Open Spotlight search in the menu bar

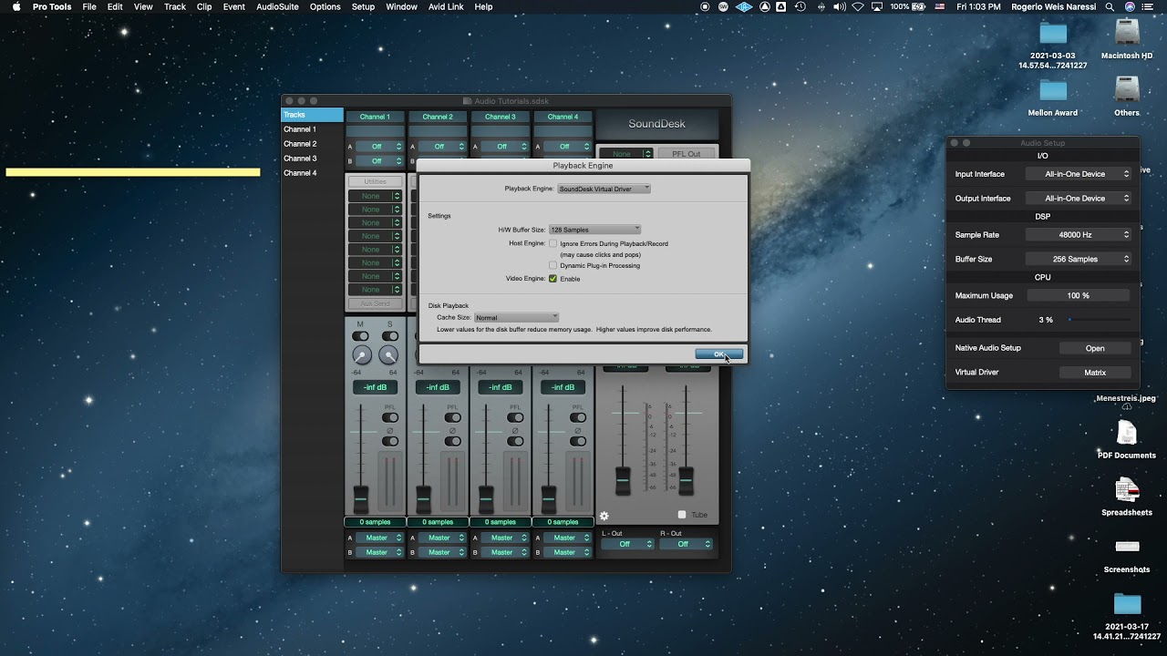tap(1110, 6)
